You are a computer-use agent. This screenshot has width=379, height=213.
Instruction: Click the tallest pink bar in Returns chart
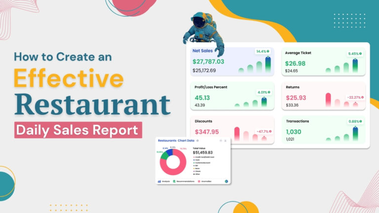click(x=328, y=100)
